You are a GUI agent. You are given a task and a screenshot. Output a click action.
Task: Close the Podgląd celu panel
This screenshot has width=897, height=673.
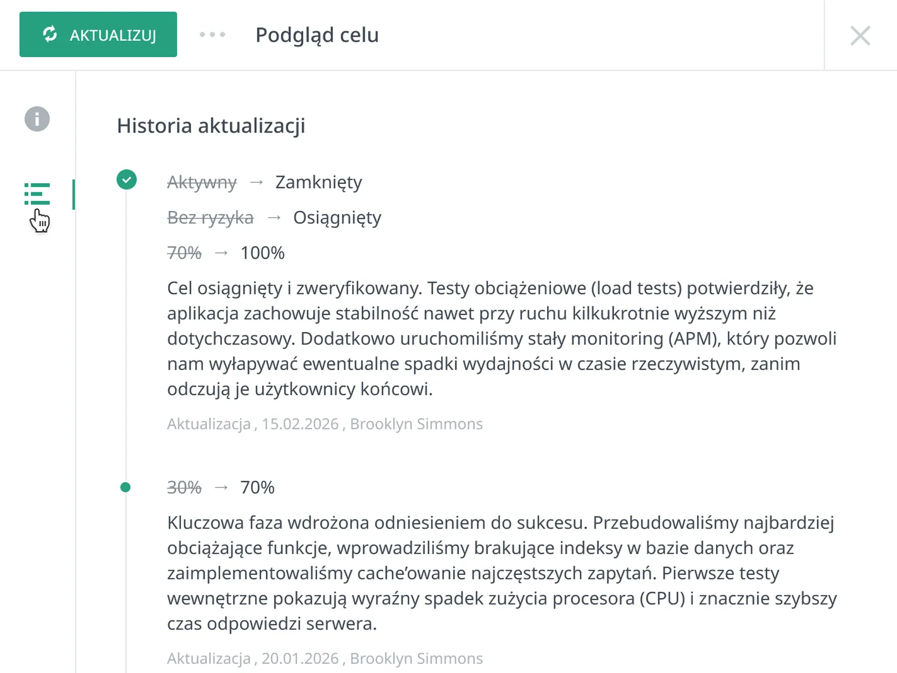click(x=860, y=35)
